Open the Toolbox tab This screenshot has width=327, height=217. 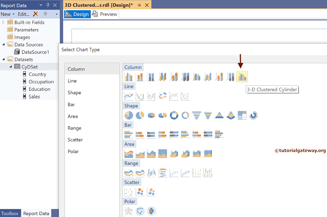[10, 213]
